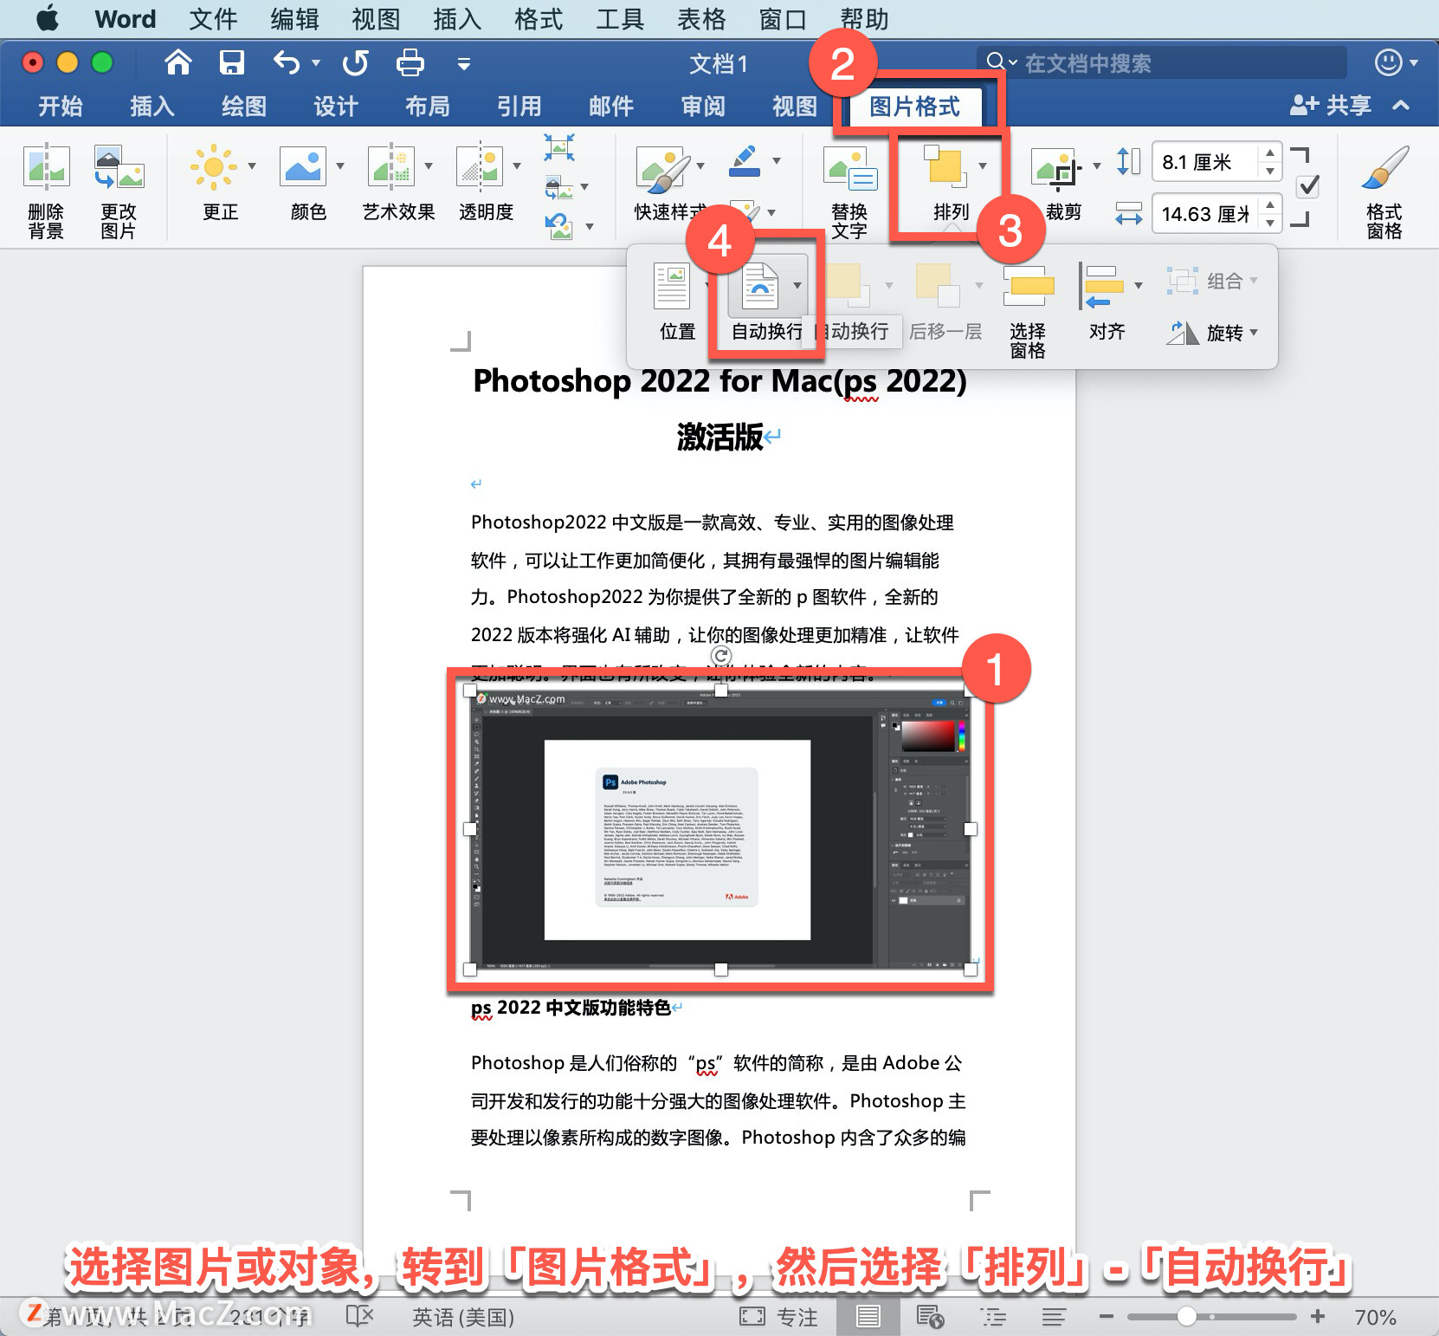Screen dimensions: 1439x1336
Task: Open Artistic Effects (艺术效果) icon
Action: click(x=391, y=166)
